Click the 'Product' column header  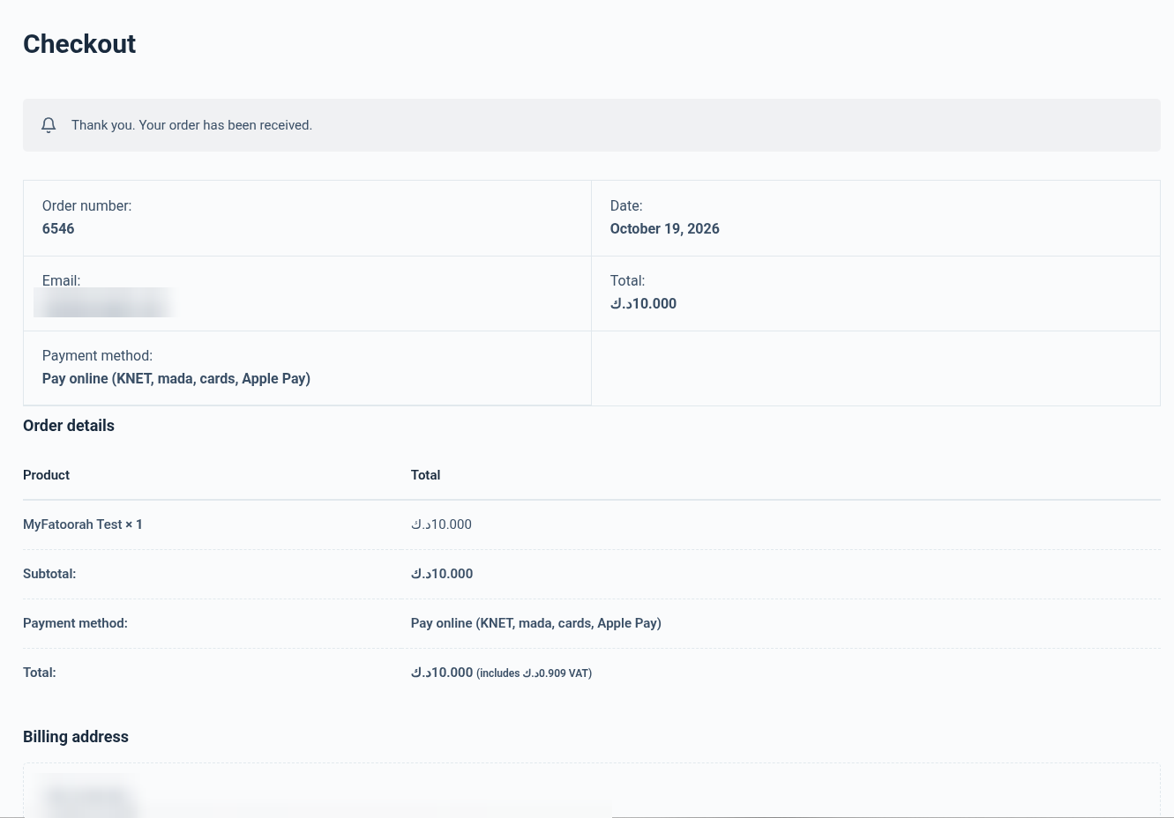click(46, 475)
